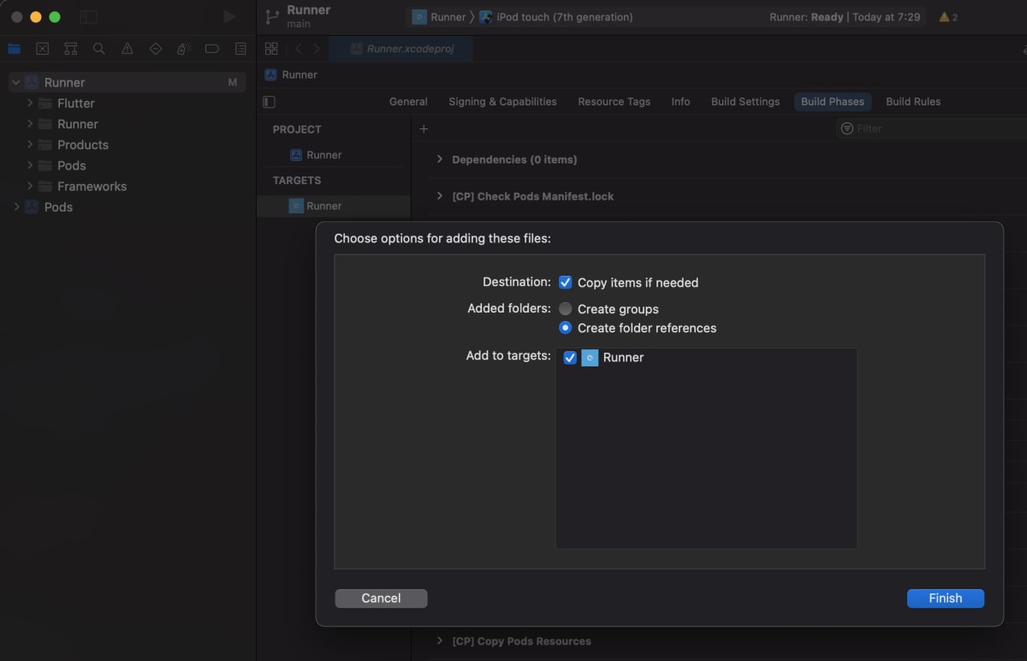Open the Test navigator diamond icon
Screen dimensions: 1027x661
coord(155,49)
